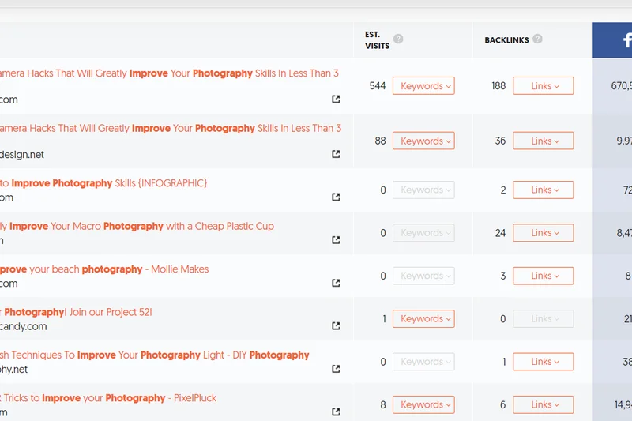Image resolution: width=632 pixels, height=421 pixels.
Task: Click the Est. Visits column header
Action: click(377, 40)
